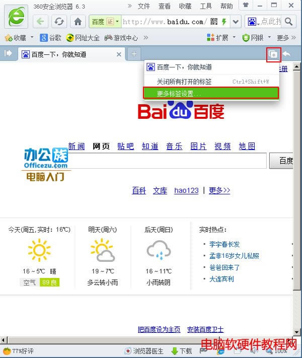Open the home page button
The image size is (302, 358).
78,22
